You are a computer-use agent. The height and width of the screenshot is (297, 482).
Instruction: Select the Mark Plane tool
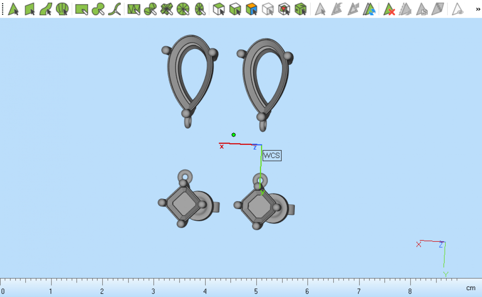tap(30, 9)
